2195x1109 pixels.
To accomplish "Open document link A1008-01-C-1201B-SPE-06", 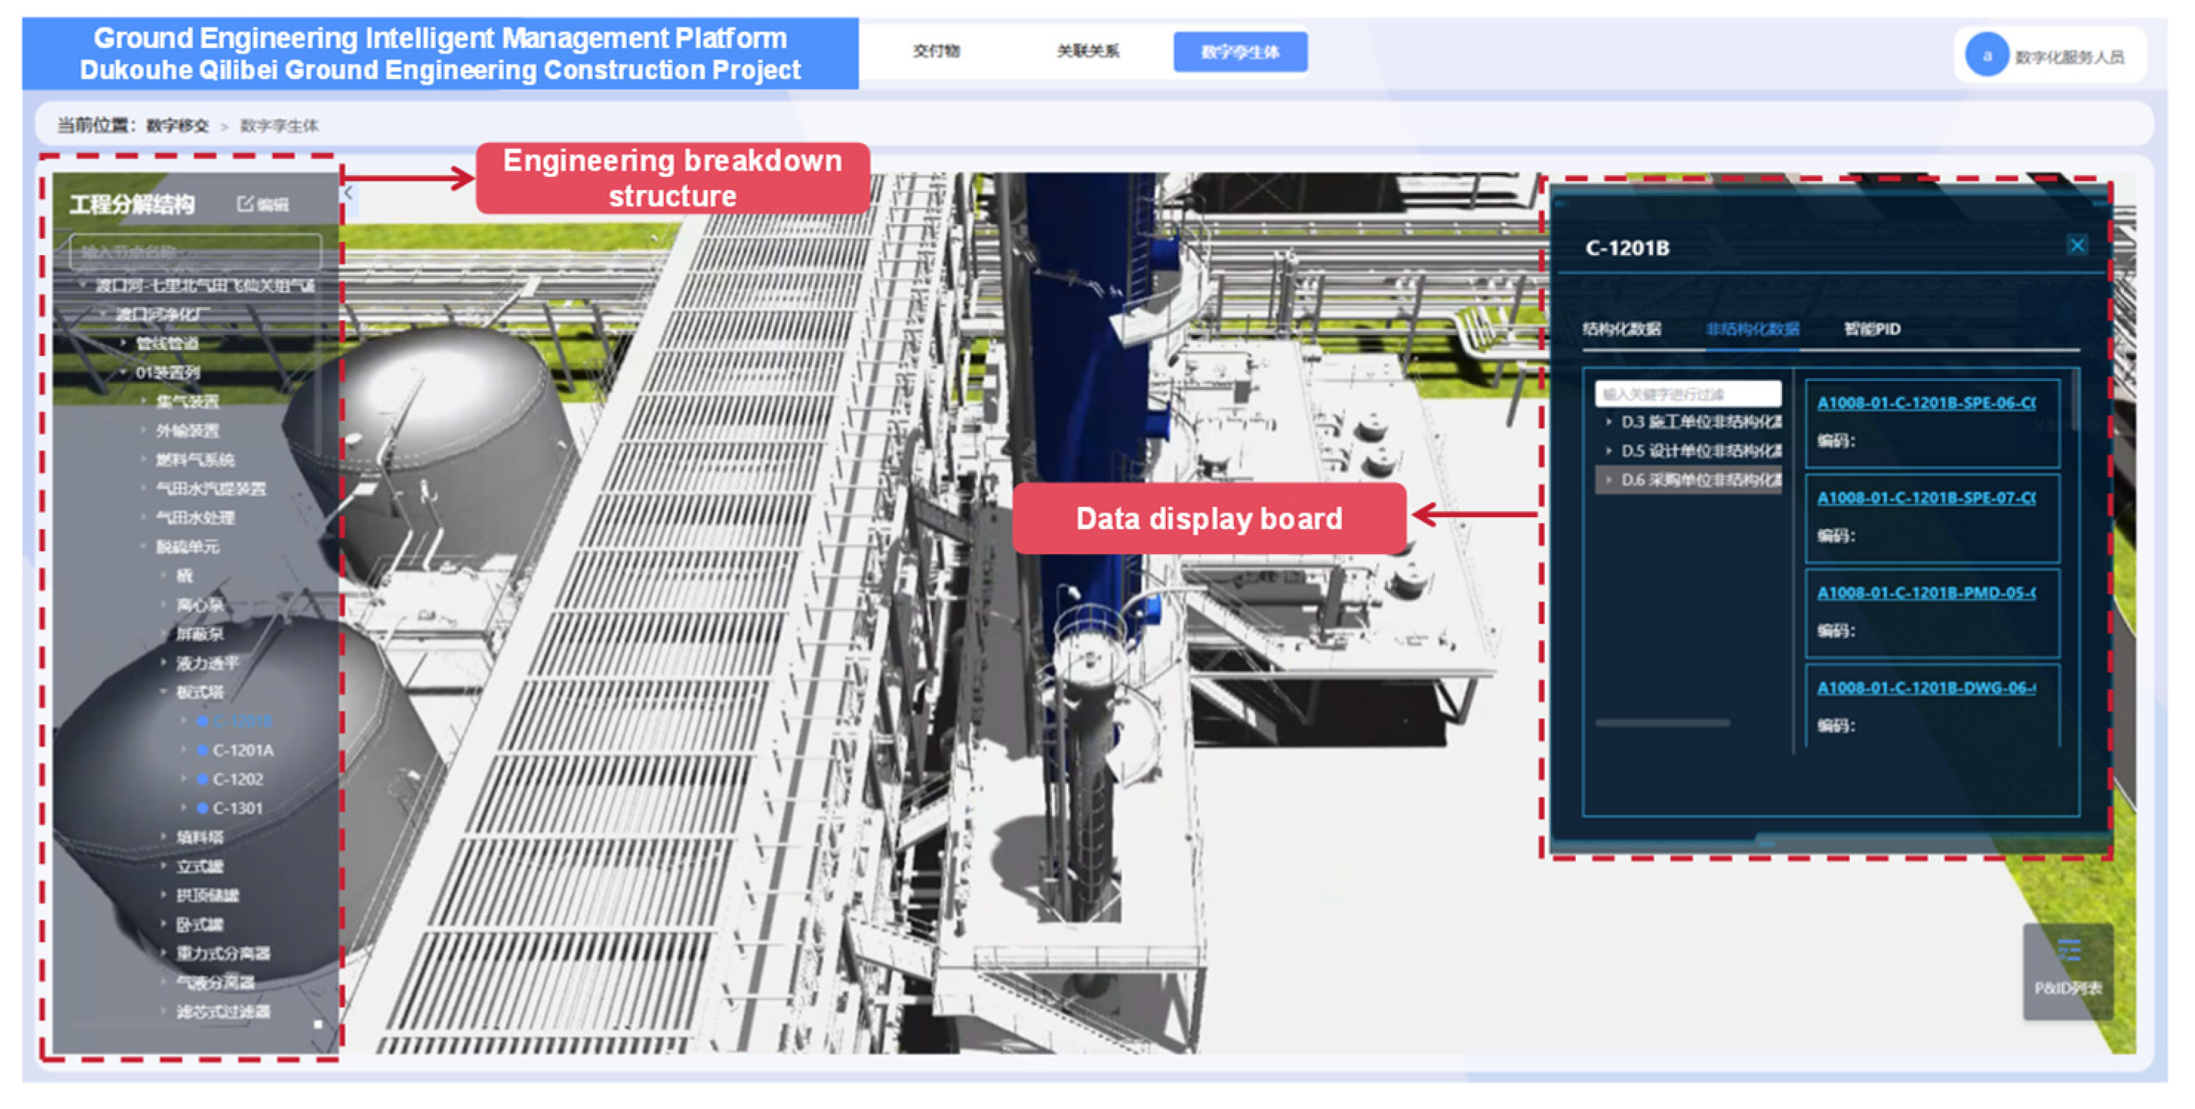I will (x=1926, y=403).
